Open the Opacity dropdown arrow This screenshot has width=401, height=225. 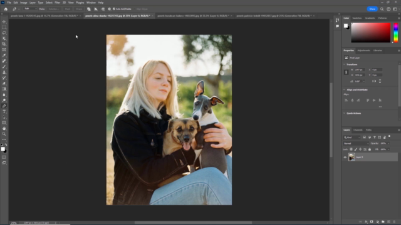point(388,143)
